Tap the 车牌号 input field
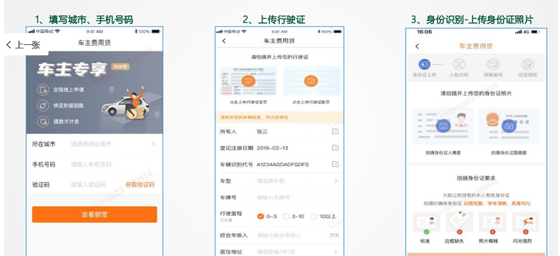This screenshot has width=560, height=256. (x=279, y=197)
